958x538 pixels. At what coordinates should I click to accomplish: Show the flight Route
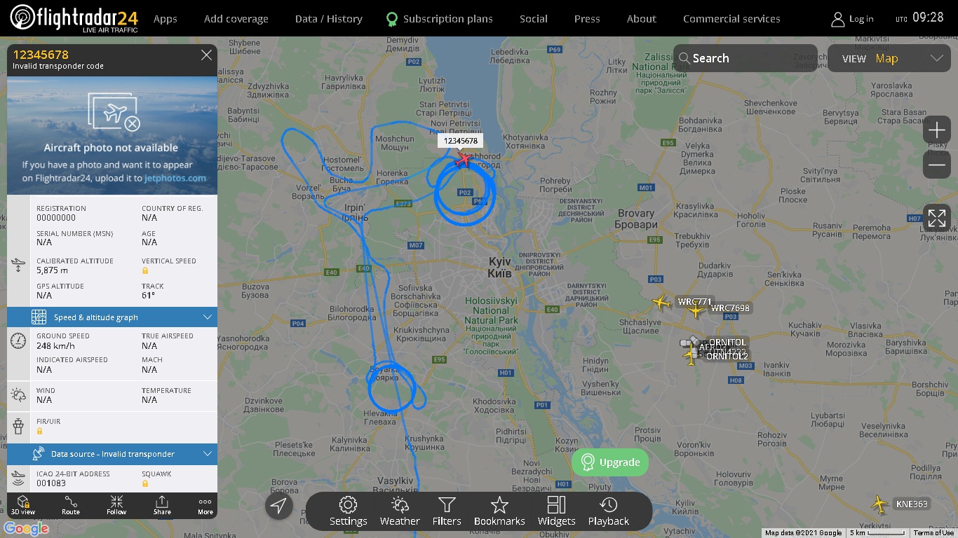click(x=71, y=505)
